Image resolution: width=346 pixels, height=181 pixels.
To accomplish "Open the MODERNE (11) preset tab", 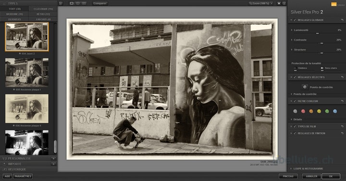I will 14,14.
